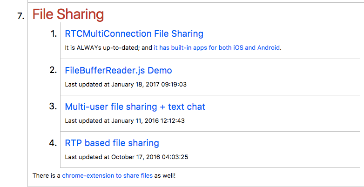Viewport: 364px width, 187px height.
Task: Open the RTCMultiConnection File Sharing link
Action: pos(134,34)
